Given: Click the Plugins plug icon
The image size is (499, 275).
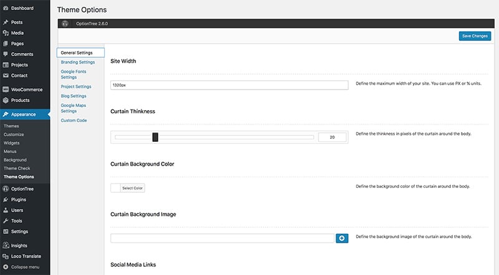Looking at the screenshot, I should tap(6, 200).
